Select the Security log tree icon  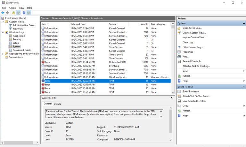[10, 39]
